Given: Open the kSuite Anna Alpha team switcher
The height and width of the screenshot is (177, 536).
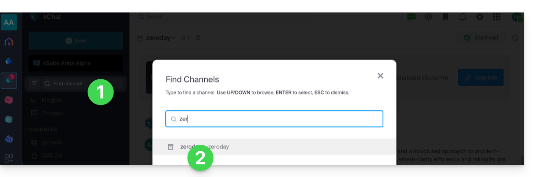Looking at the screenshot, I should click(76, 63).
